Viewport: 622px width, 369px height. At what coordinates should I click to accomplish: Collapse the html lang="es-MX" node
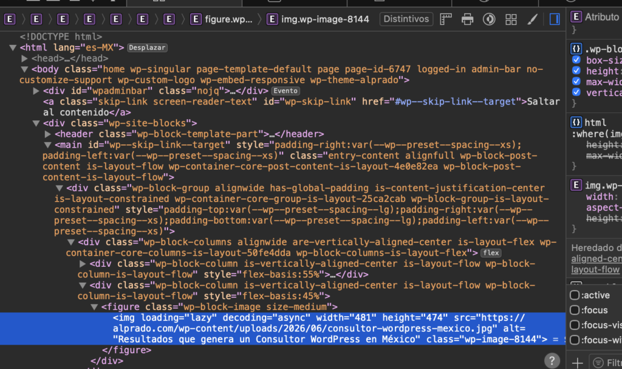tap(13, 47)
